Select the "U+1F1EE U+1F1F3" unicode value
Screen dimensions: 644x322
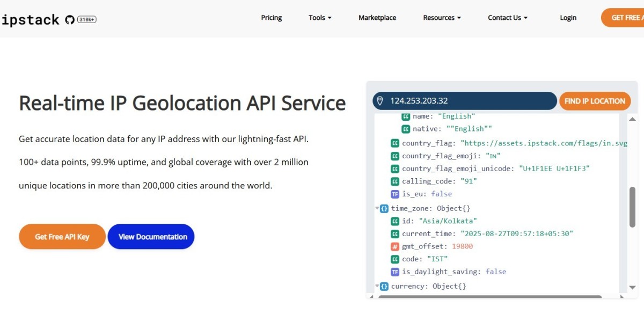[554, 169]
